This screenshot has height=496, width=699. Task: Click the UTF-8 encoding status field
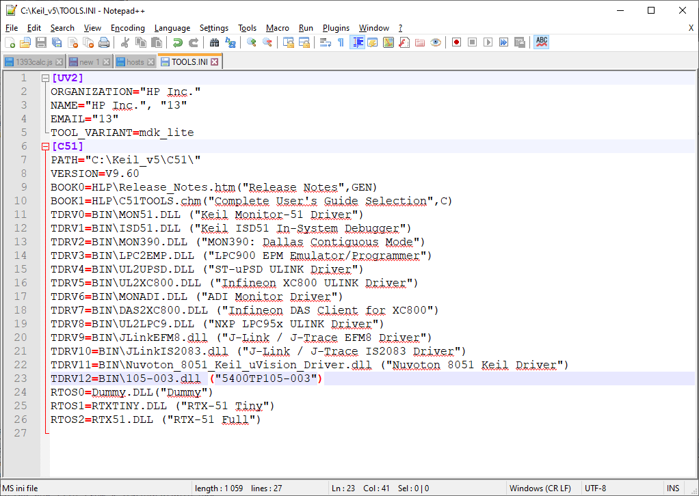click(x=596, y=488)
